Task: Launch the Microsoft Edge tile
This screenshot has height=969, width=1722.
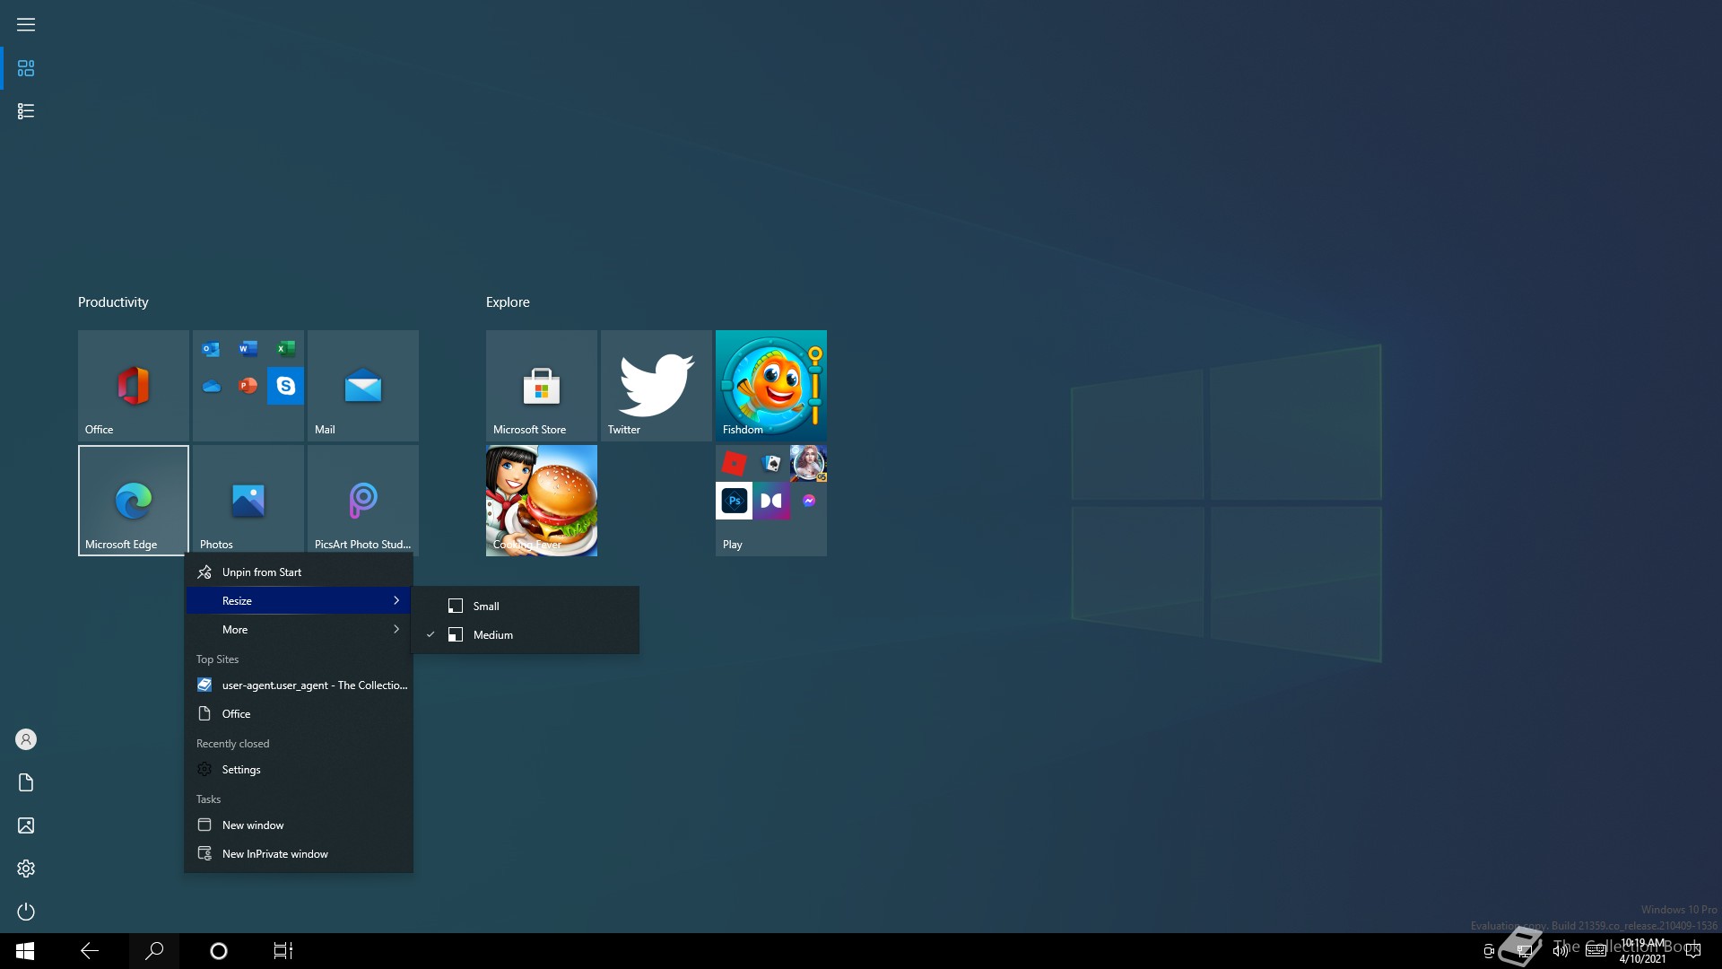Action: coord(134,501)
